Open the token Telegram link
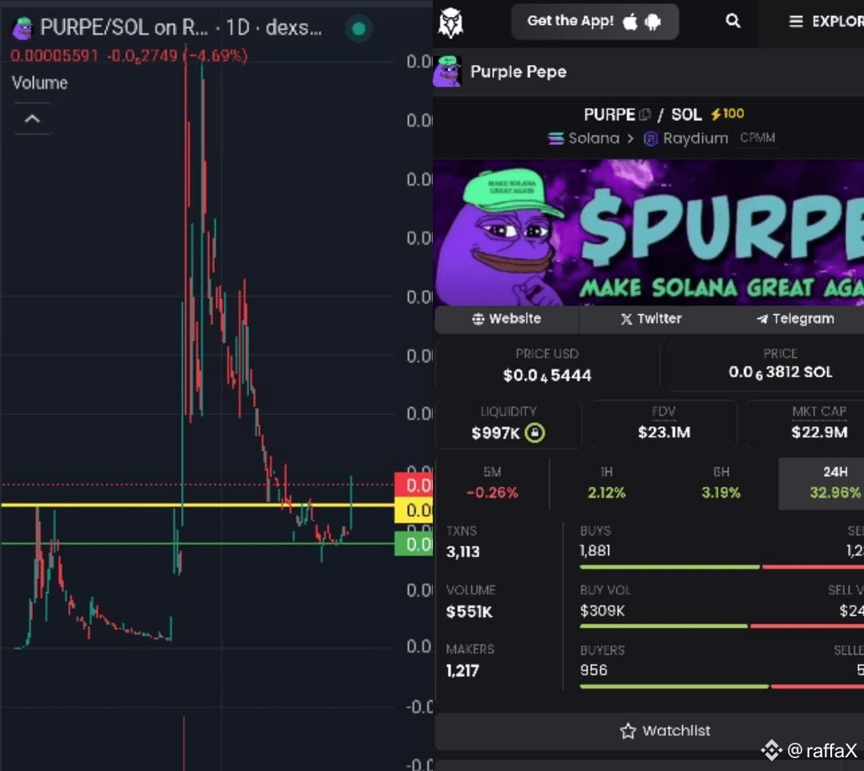The width and height of the screenshot is (864, 771). pyautogui.click(x=794, y=318)
